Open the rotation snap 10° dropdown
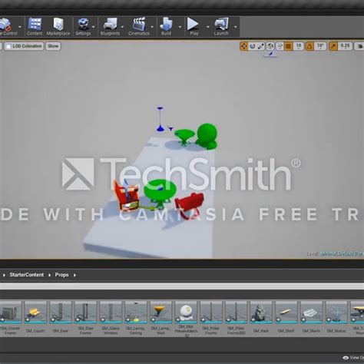The height and width of the screenshot is (364, 364). [x=320, y=46]
